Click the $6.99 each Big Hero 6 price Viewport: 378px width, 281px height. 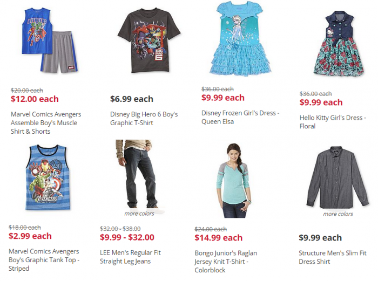click(x=132, y=99)
